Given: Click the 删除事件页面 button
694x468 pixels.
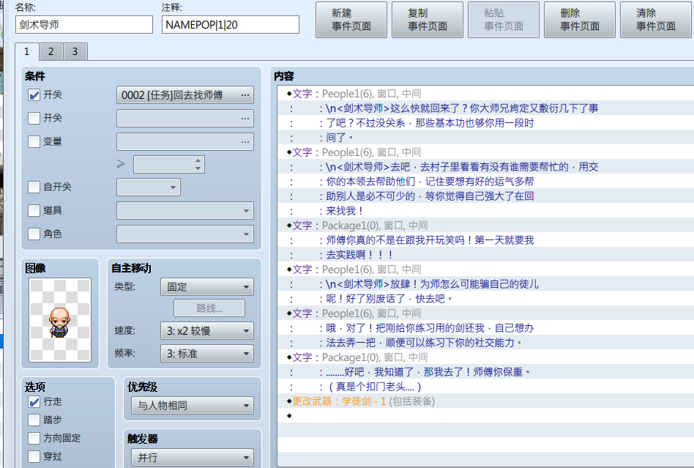Looking at the screenshot, I should [x=580, y=20].
